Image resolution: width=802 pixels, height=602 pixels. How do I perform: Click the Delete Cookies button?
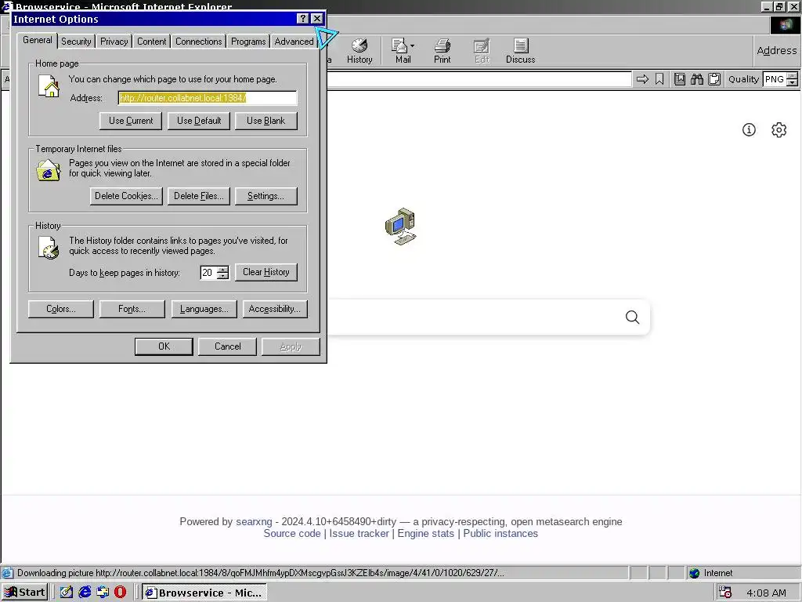pos(126,196)
